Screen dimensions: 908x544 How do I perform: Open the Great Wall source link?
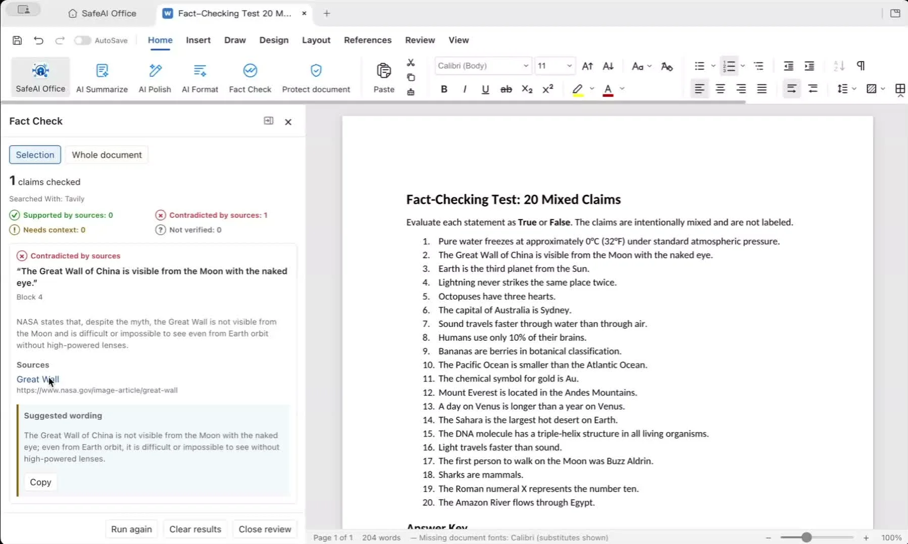click(x=38, y=379)
